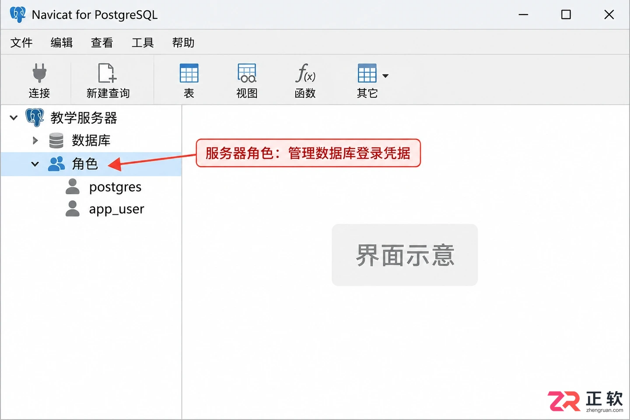
Task: Select the 角色 label in the tree
Action: click(x=85, y=164)
